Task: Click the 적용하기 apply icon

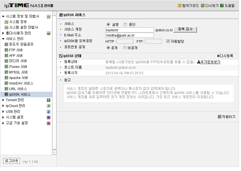Action: pyautogui.click(x=219, y=117)
